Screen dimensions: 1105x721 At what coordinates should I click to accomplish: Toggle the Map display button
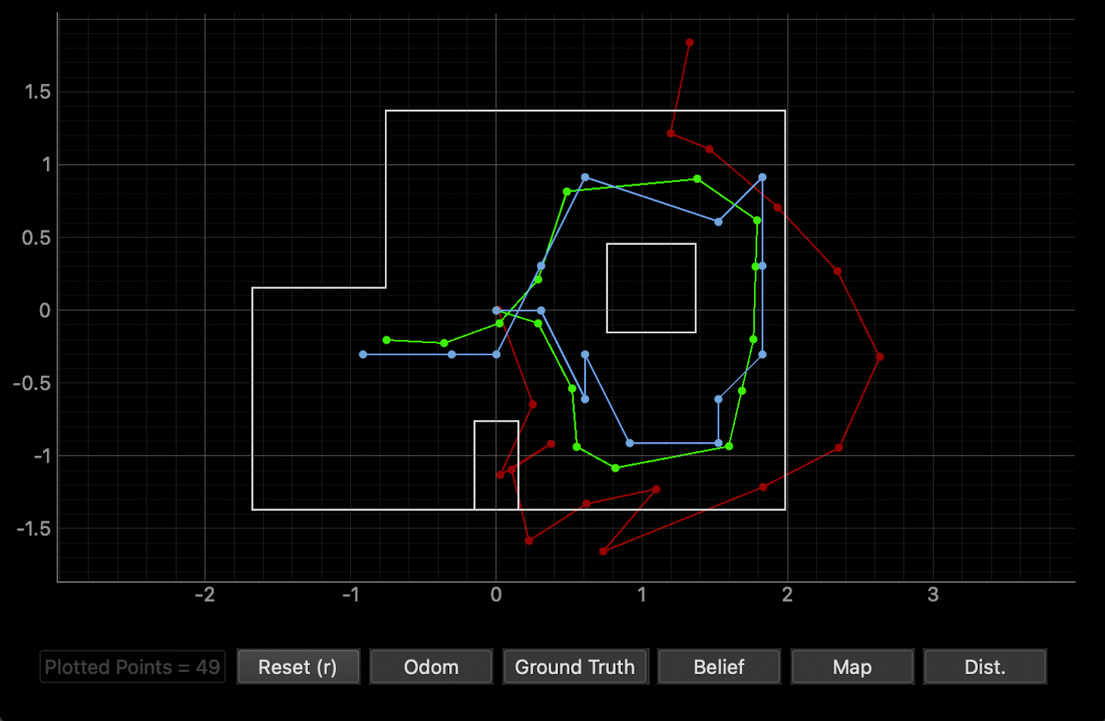(x=852, y=667)
